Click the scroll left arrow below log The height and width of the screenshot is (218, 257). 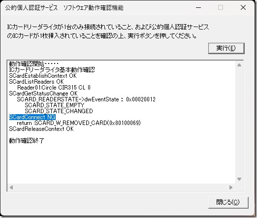[x=11, y=187]
